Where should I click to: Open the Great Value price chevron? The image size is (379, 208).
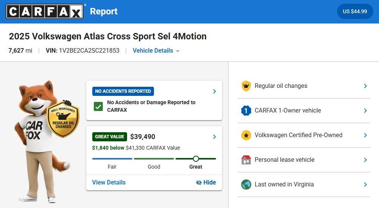[214, 137]
